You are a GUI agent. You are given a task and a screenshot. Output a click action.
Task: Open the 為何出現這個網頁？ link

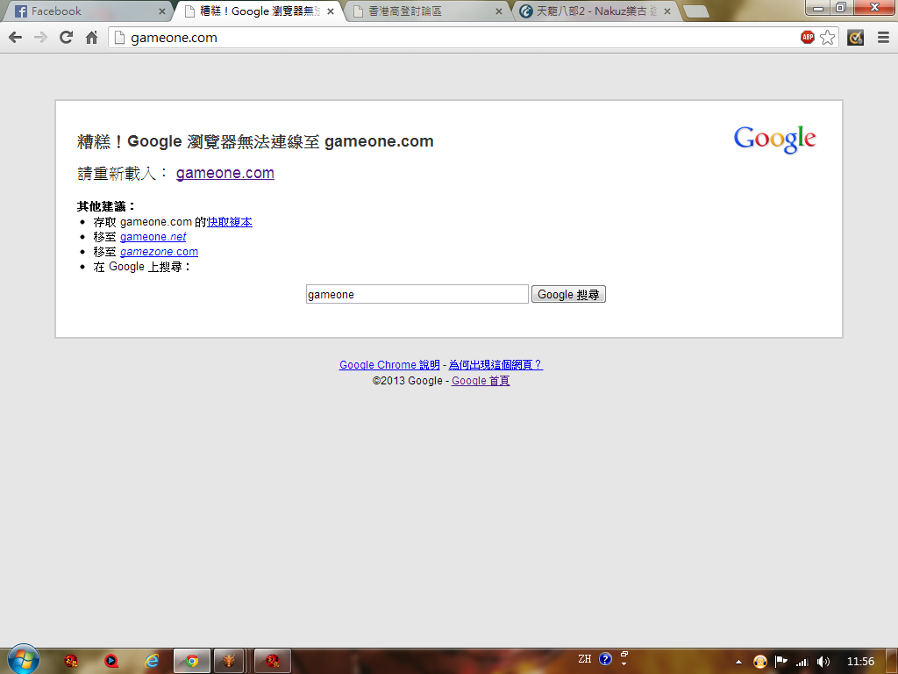point(495,364)
